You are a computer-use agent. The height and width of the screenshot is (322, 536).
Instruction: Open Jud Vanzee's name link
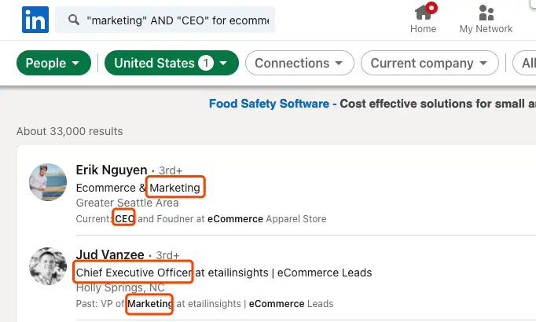(x=110, y=254)
